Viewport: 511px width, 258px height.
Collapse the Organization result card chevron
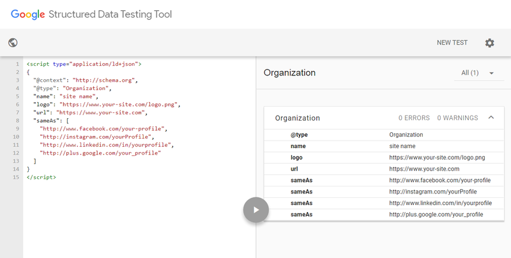tap(491, 118)
